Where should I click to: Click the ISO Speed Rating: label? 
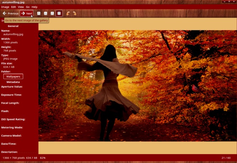point(13,119)
